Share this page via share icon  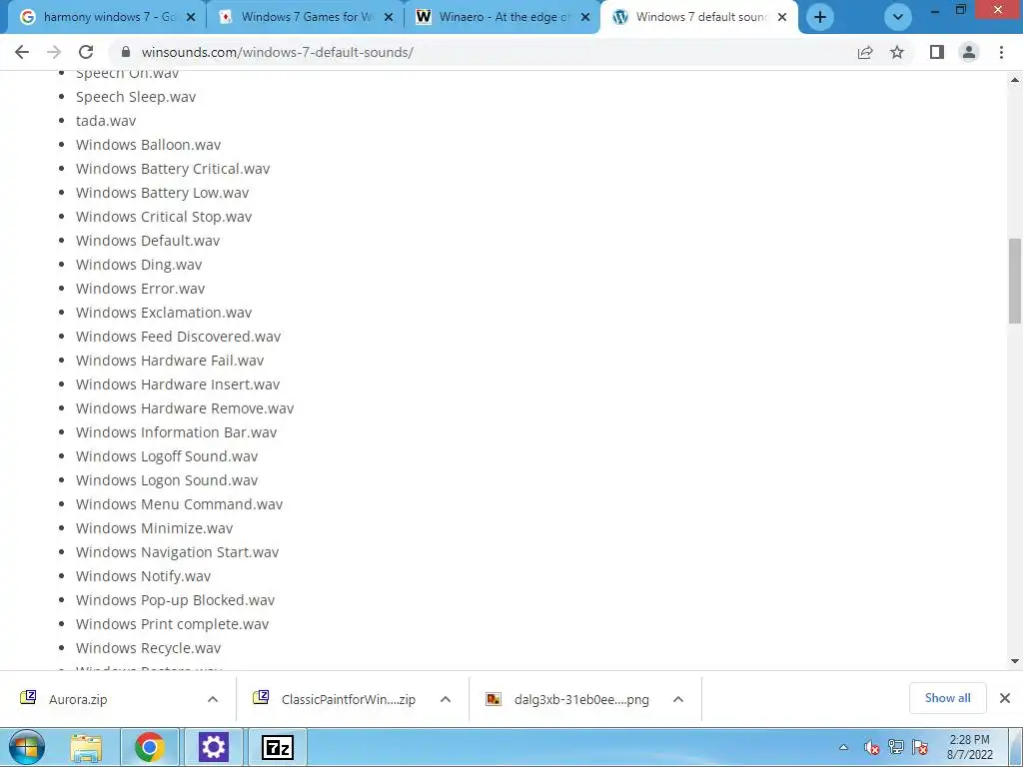coord(865,52)
